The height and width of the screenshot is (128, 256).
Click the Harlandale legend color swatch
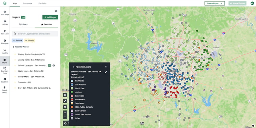72,100
